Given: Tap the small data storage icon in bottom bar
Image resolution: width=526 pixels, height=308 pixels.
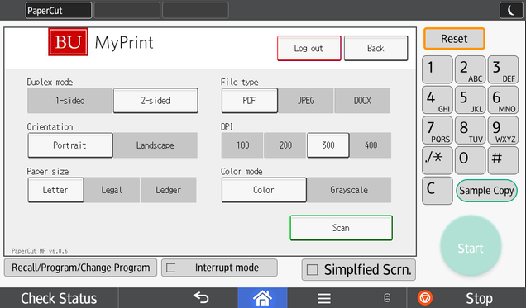Looking at the screenshot, I should point(387,298).
